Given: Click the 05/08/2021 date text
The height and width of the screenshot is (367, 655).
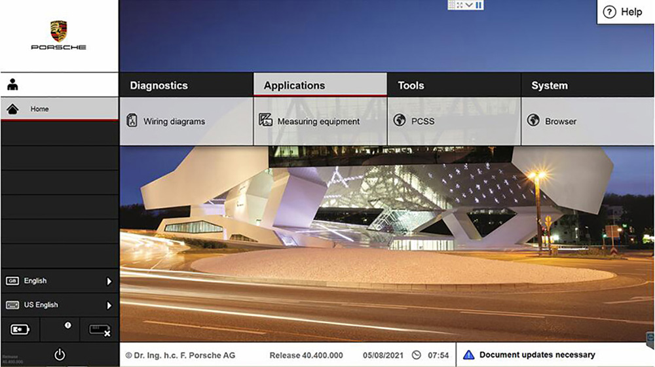Looking at the screenshot, I should pyautogui.click(x=383, y=355).
